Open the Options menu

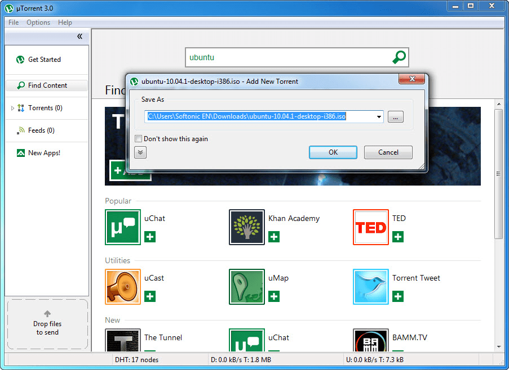point(38,22)
